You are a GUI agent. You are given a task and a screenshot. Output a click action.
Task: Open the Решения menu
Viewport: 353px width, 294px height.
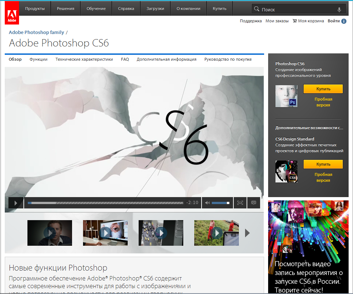pos(65,8)
